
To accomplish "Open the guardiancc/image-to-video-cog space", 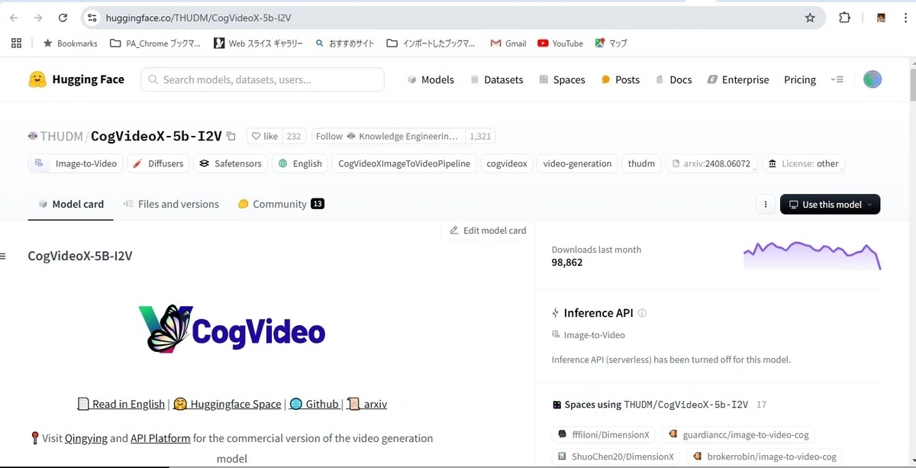I will coord(738,434).
